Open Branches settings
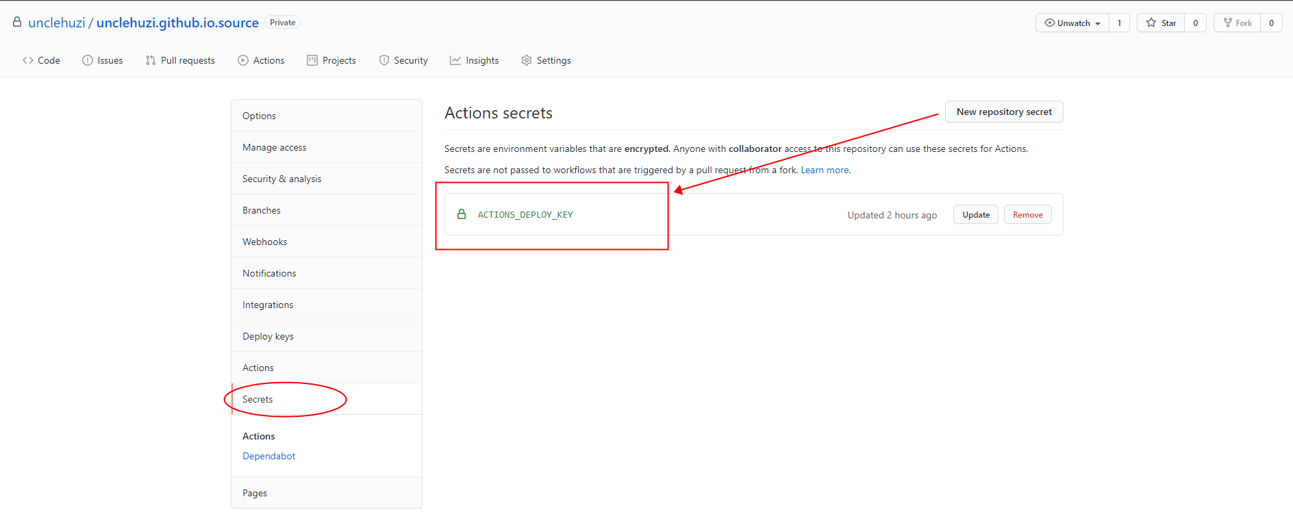1293x523 pixels. (327, 210)
